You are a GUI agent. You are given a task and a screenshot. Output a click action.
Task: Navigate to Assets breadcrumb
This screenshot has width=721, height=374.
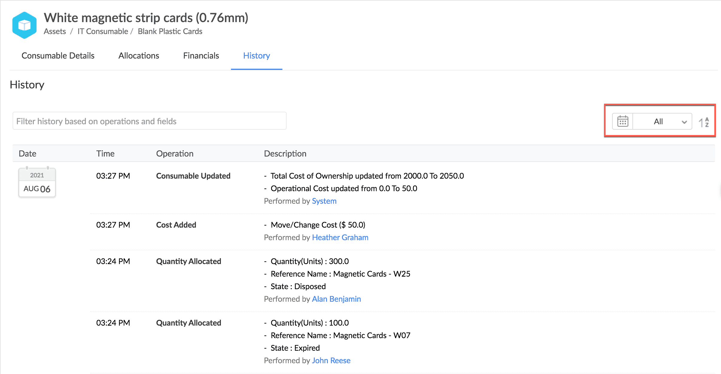point(55,31)
